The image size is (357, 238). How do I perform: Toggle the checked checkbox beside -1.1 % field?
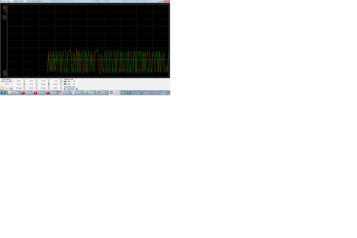coord(61,82)
